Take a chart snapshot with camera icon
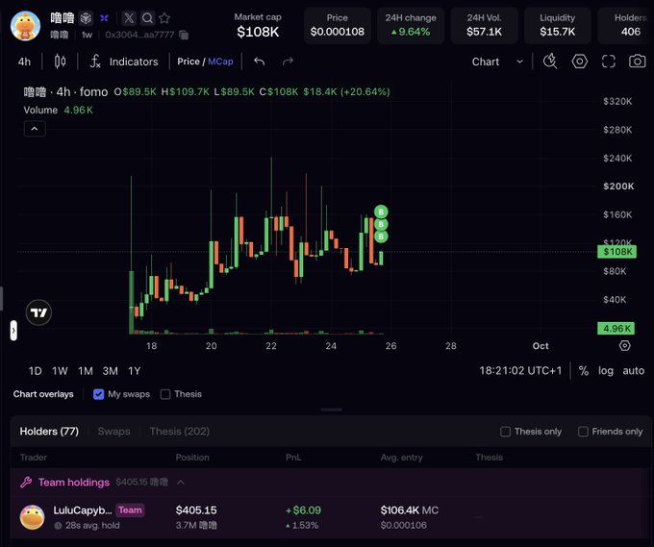Viewport: 654px width, 547px height. 638,62
